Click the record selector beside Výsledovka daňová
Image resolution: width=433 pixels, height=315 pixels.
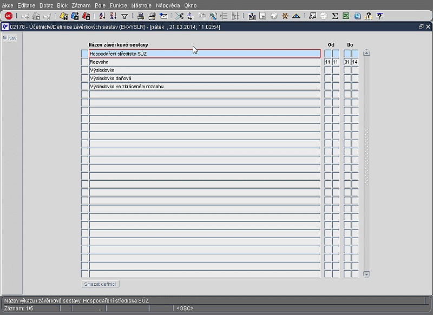[x=84, y=78]
